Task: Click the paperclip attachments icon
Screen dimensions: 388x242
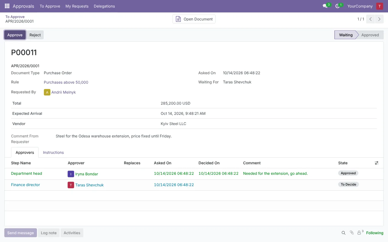Action: point(352,233)
